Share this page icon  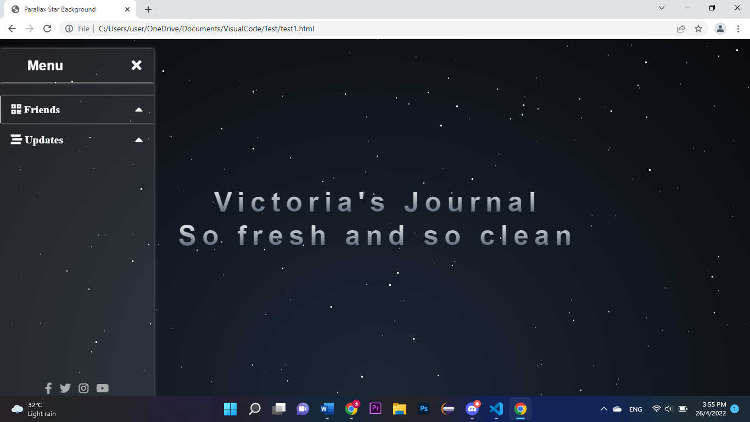click(681, 29)
